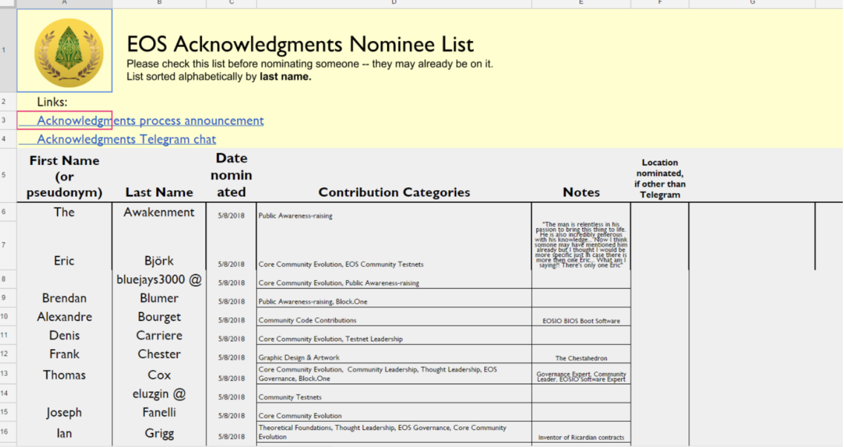Click the 'Frank' first name cell

click(x=65, y=354)
